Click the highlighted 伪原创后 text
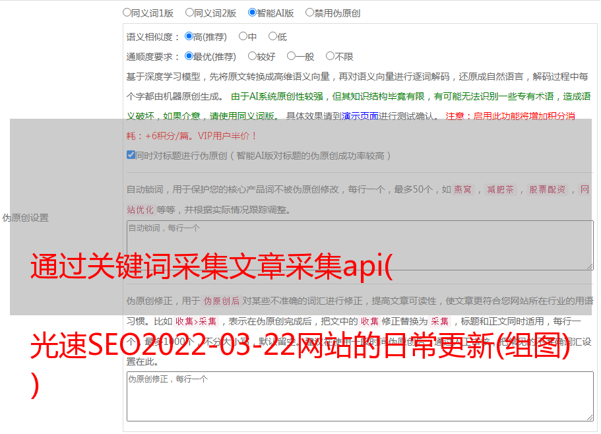601x434 pixels. coord(222,301)
